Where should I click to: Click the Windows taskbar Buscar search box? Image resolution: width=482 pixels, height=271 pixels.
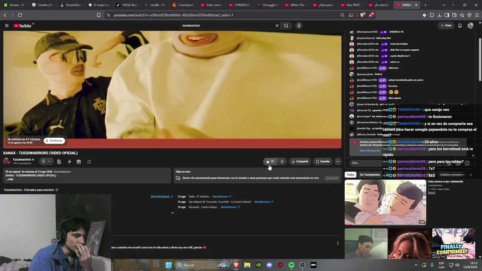pos(203,265)
